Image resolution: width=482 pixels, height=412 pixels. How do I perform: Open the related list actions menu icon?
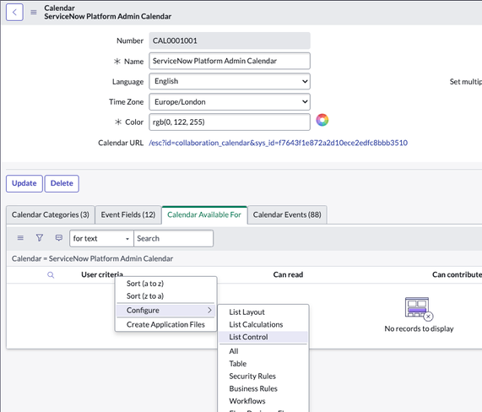point(20,238)
